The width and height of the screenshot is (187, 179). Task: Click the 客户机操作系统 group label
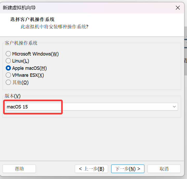[21, 43]
